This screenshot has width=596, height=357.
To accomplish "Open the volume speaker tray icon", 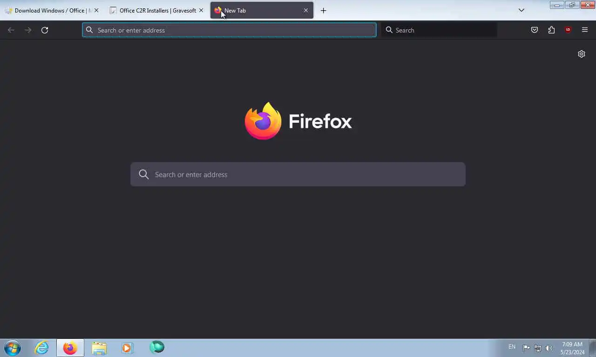I will [549, 348].
